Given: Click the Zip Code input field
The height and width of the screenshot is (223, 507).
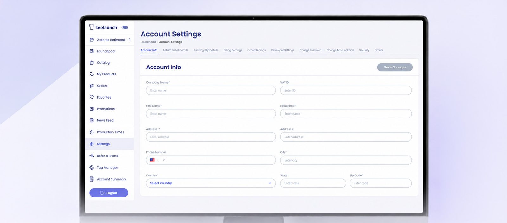Looking at the screenshot, I should (x=381, y=183).
